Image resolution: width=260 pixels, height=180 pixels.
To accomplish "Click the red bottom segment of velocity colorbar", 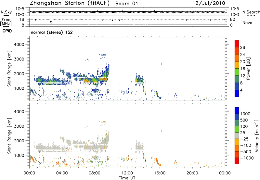I will [x=237, y=161].
